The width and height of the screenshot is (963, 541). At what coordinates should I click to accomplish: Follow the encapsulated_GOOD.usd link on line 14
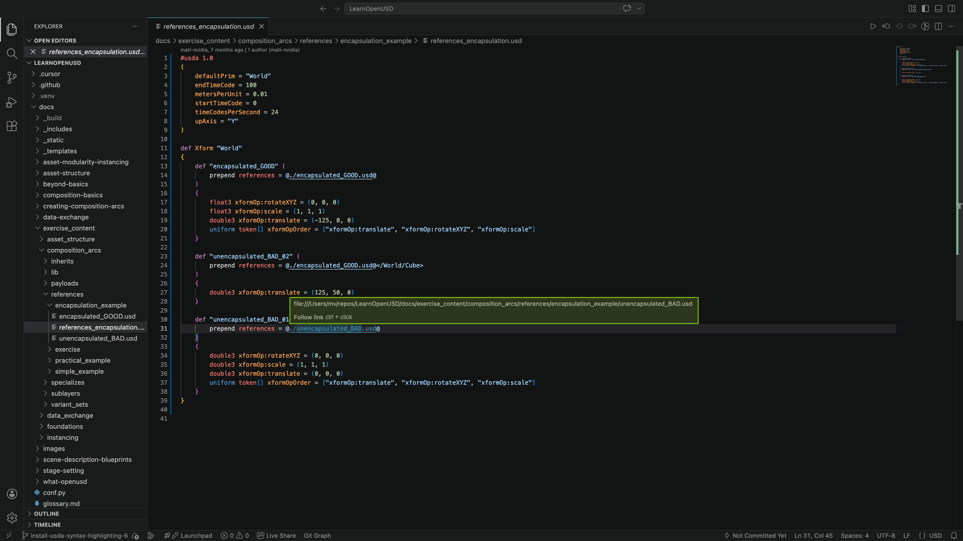(x=331, y=175)
